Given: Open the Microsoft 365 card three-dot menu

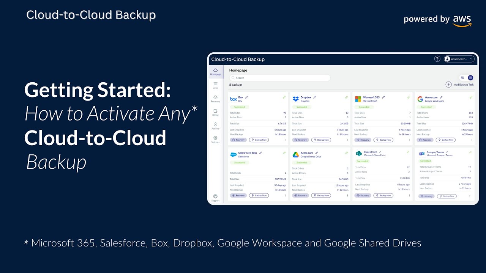Looking at the screenshot, I should point(410,140).
